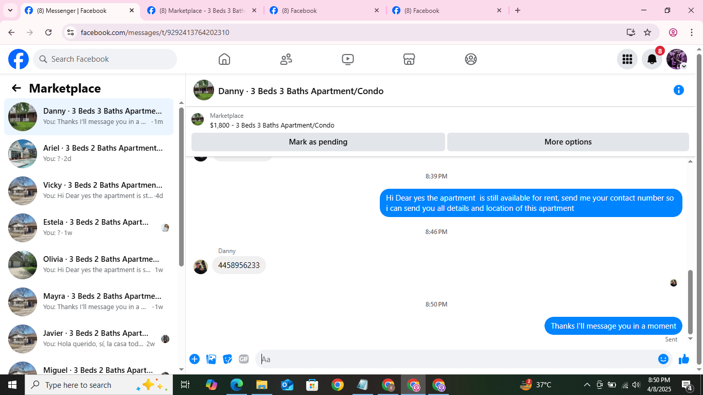Open the Friends icon in top navigation

tap(286, 59)
